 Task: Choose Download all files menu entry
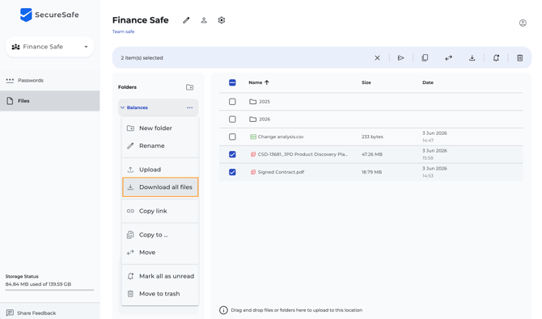160,187
